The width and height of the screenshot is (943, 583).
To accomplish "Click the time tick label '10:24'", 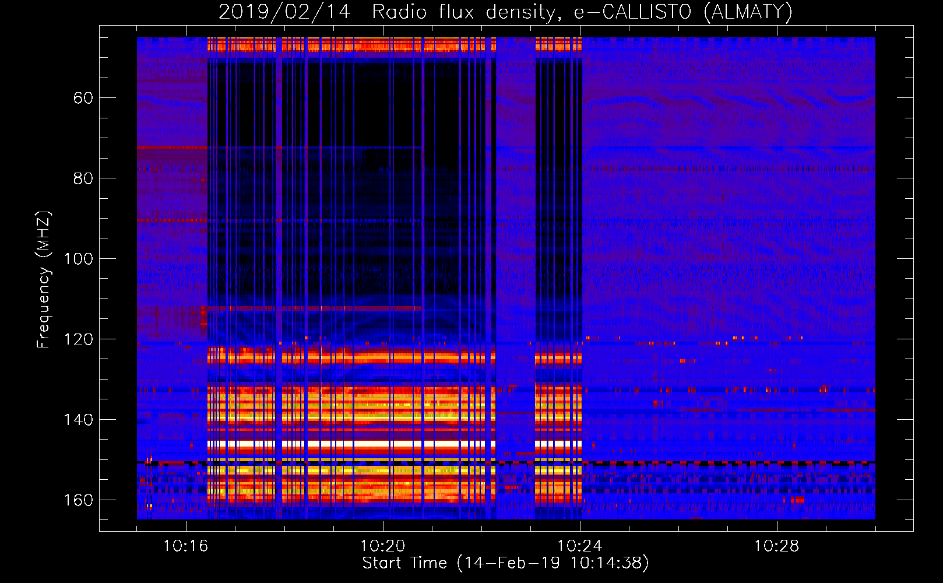I will (x=579, y=546).
